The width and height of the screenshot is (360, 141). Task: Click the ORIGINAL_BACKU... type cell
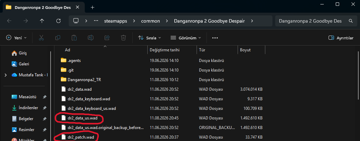pyautogui.click(x=217, y=127)
